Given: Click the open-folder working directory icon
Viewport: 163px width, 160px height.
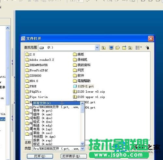Looking at the screenshot, I should point(118,47).
